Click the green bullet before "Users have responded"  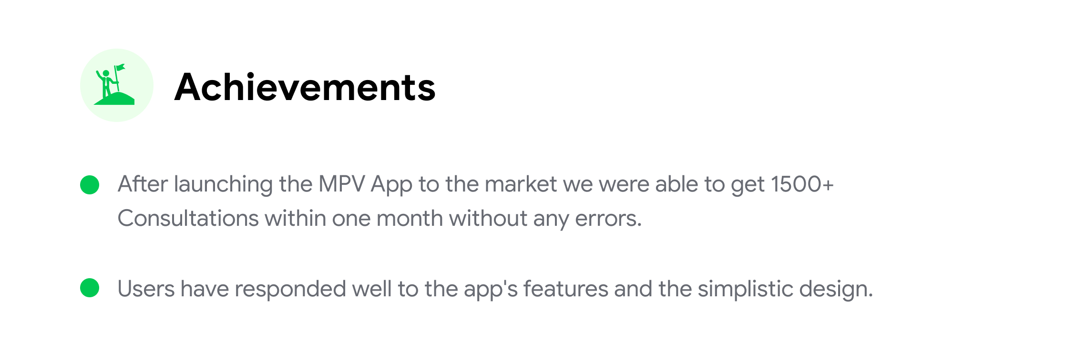90,288
